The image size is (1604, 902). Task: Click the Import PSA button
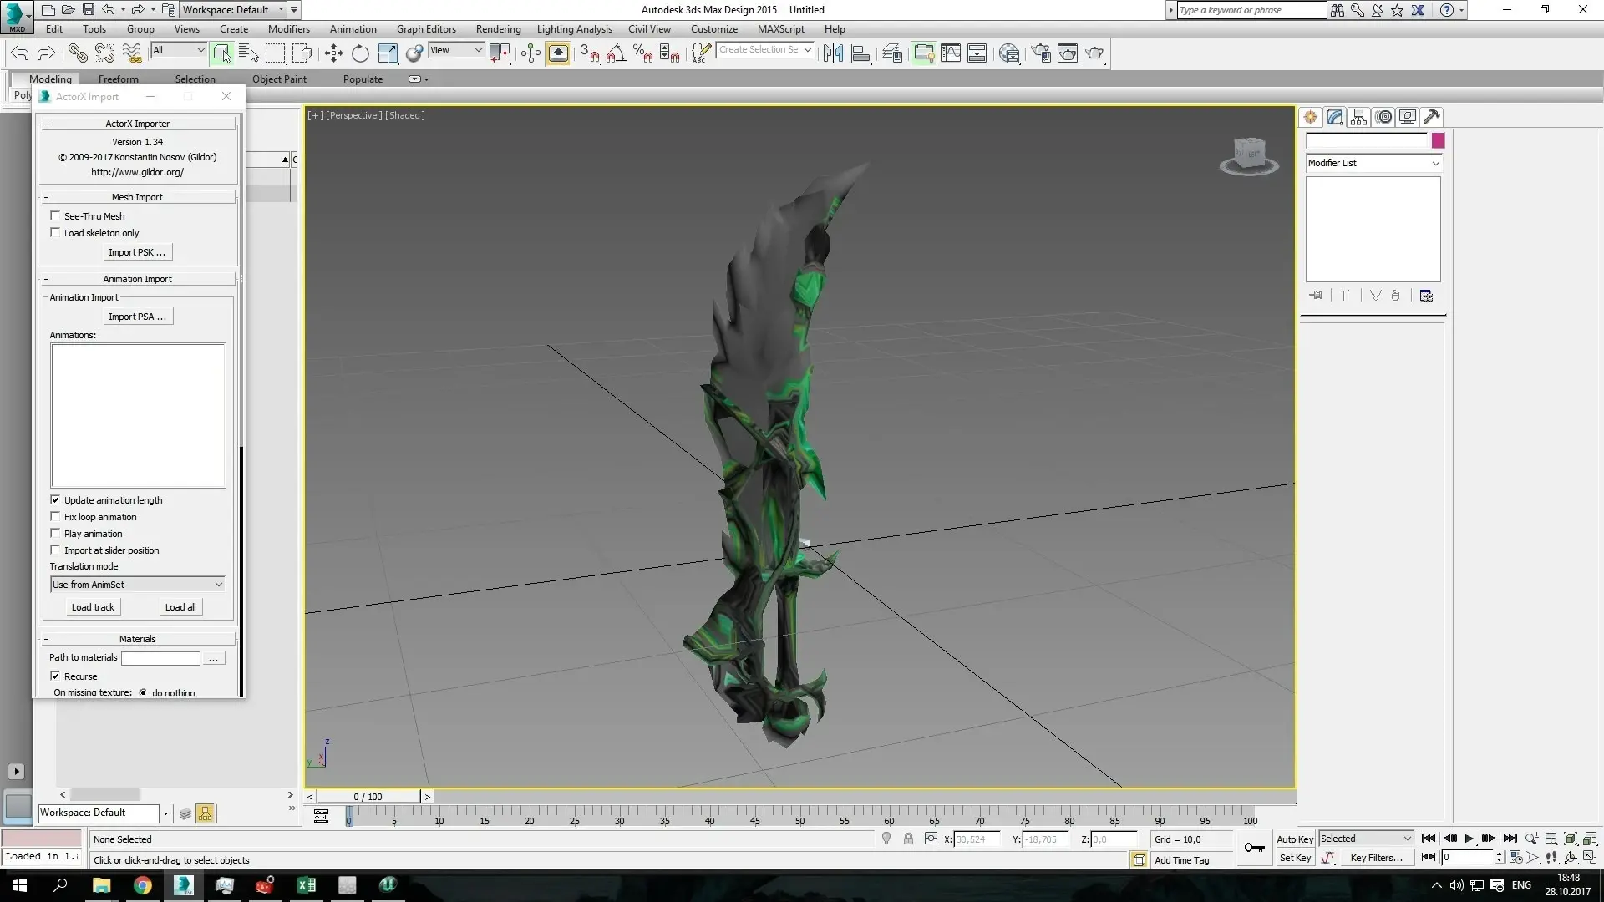pyautogui.click(x=137, y=317)
